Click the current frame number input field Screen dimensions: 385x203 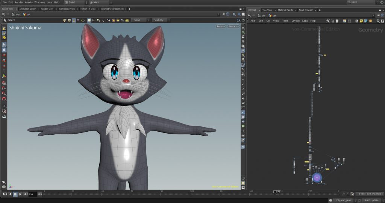coord(33,194)
